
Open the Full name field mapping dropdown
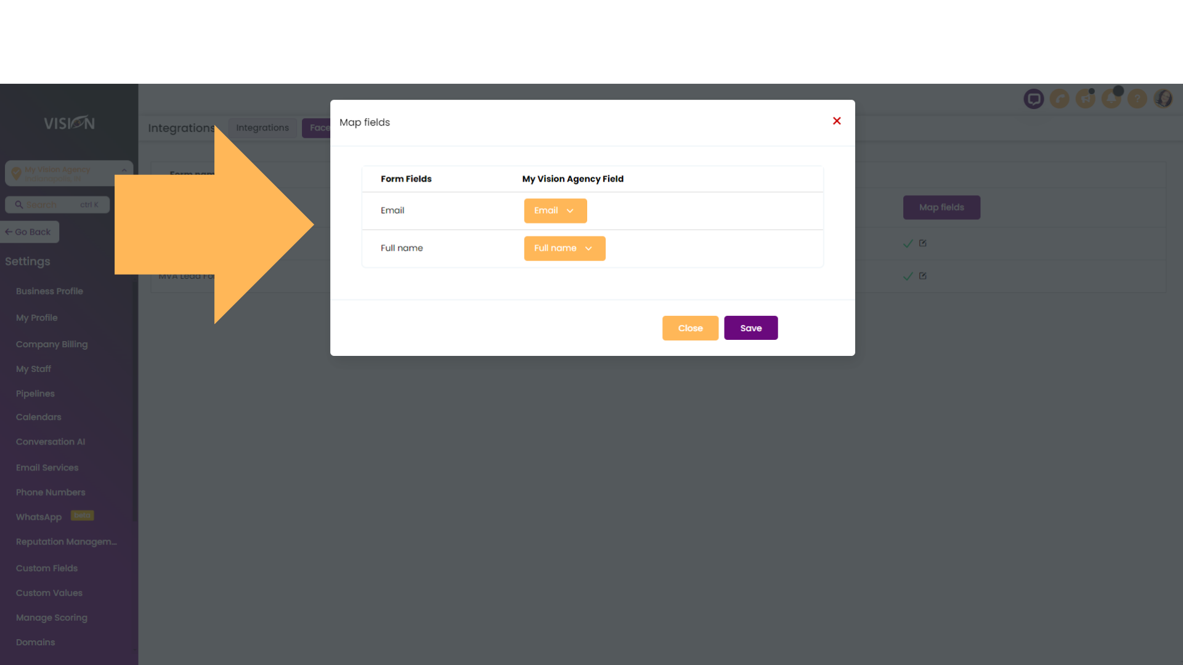point(564,248)
